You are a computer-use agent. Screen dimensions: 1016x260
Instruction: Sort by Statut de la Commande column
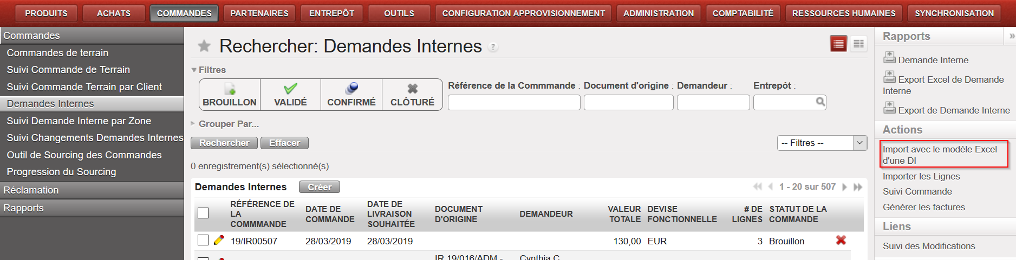(798, 214)
